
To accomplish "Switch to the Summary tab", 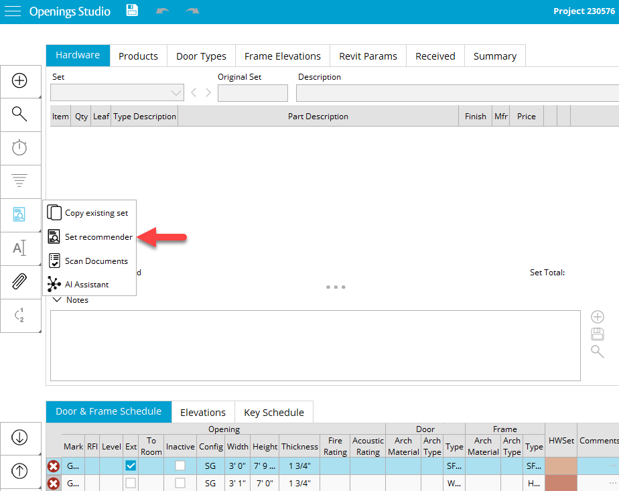I will pyautogui.click(x=495, y=56).
